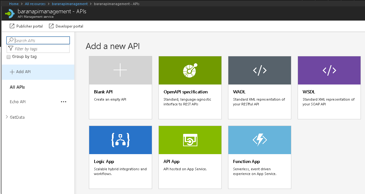Choose the API App title
This screenshot has width=365, height=194.
coord(171,162)
